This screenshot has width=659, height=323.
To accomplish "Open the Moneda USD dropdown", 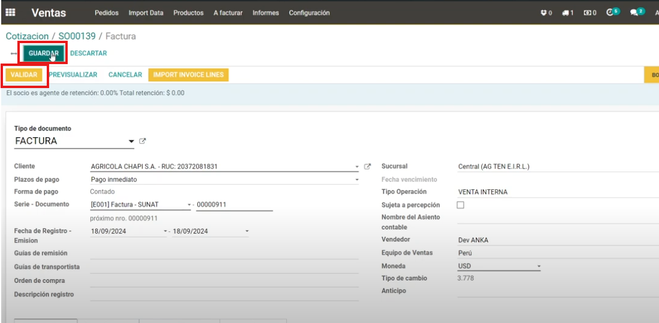I will click(x=539, y=266).
